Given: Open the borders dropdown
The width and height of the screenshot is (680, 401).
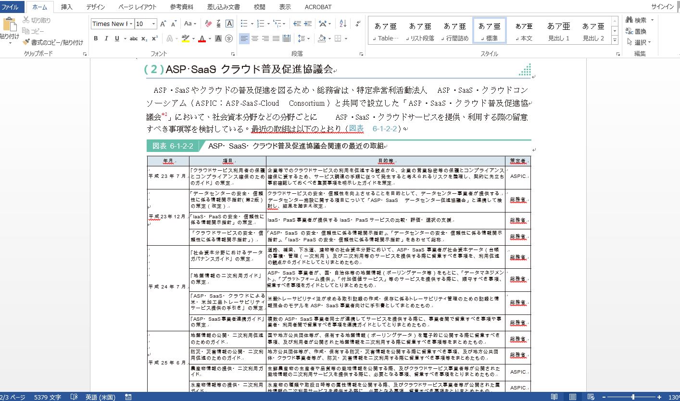Looking at the screenshot, I should click(345, 38).
